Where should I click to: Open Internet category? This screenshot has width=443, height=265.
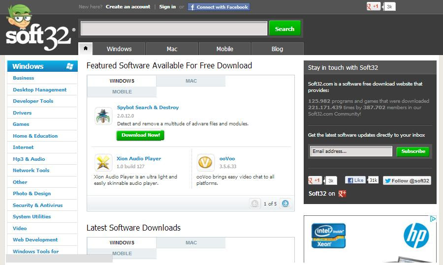(23, 147)
